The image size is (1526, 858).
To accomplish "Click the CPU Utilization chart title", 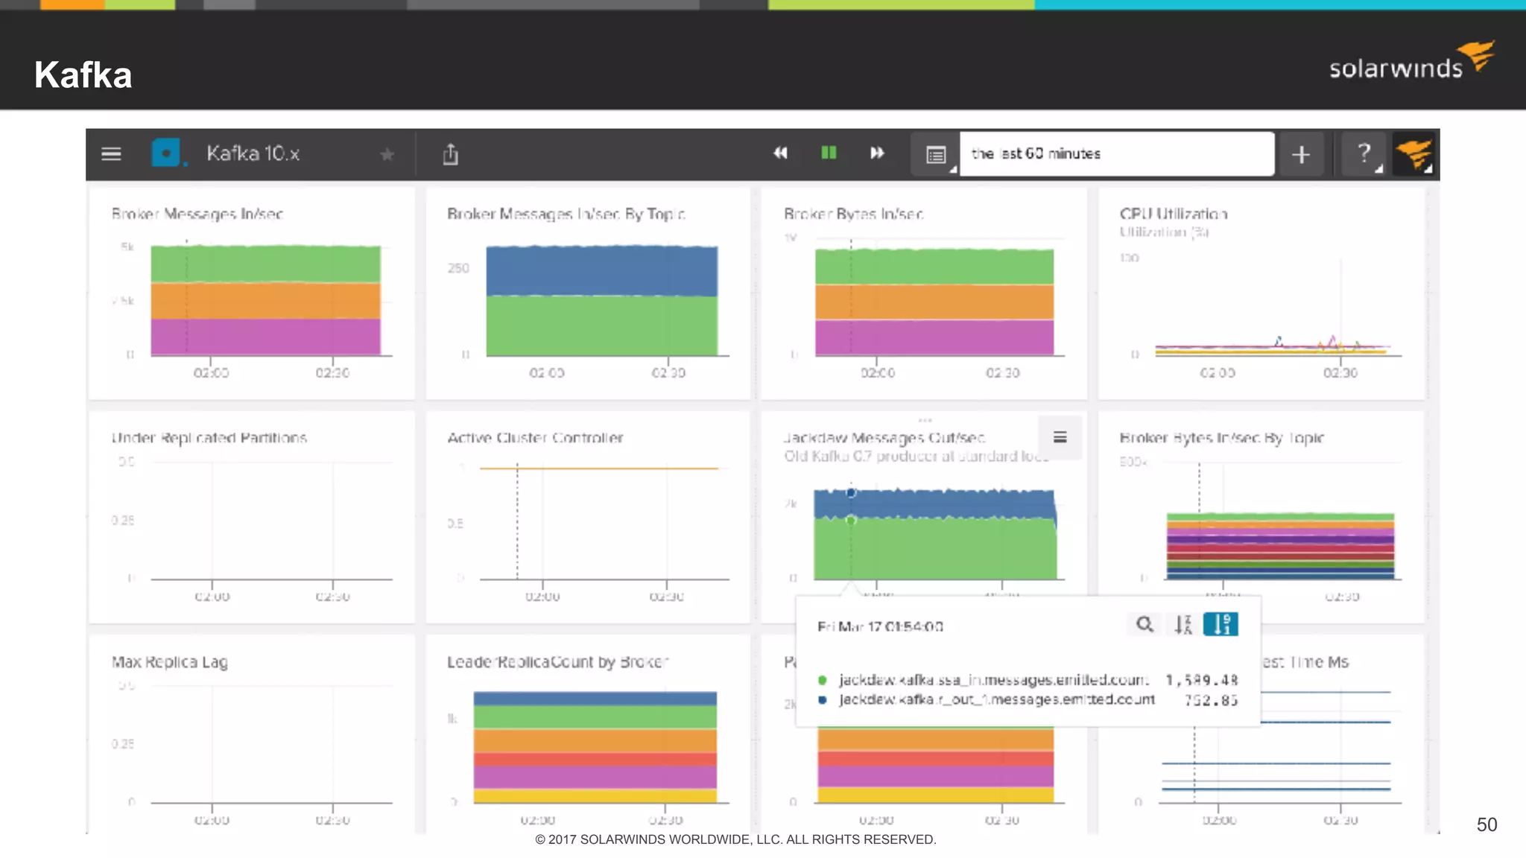I will click(1173, 214).
